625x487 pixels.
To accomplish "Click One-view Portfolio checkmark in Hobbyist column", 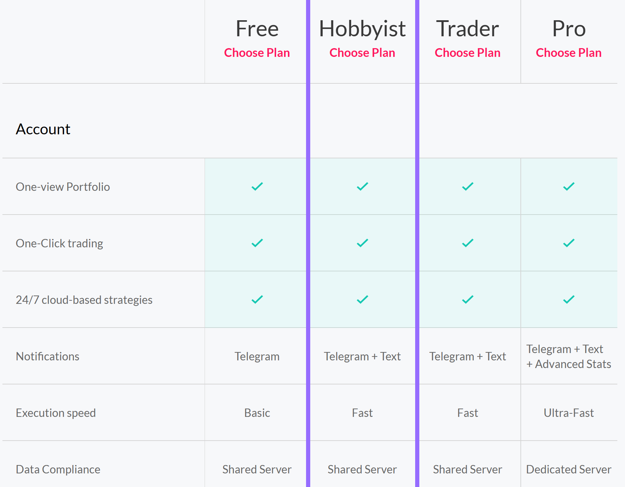I will 363,187.
